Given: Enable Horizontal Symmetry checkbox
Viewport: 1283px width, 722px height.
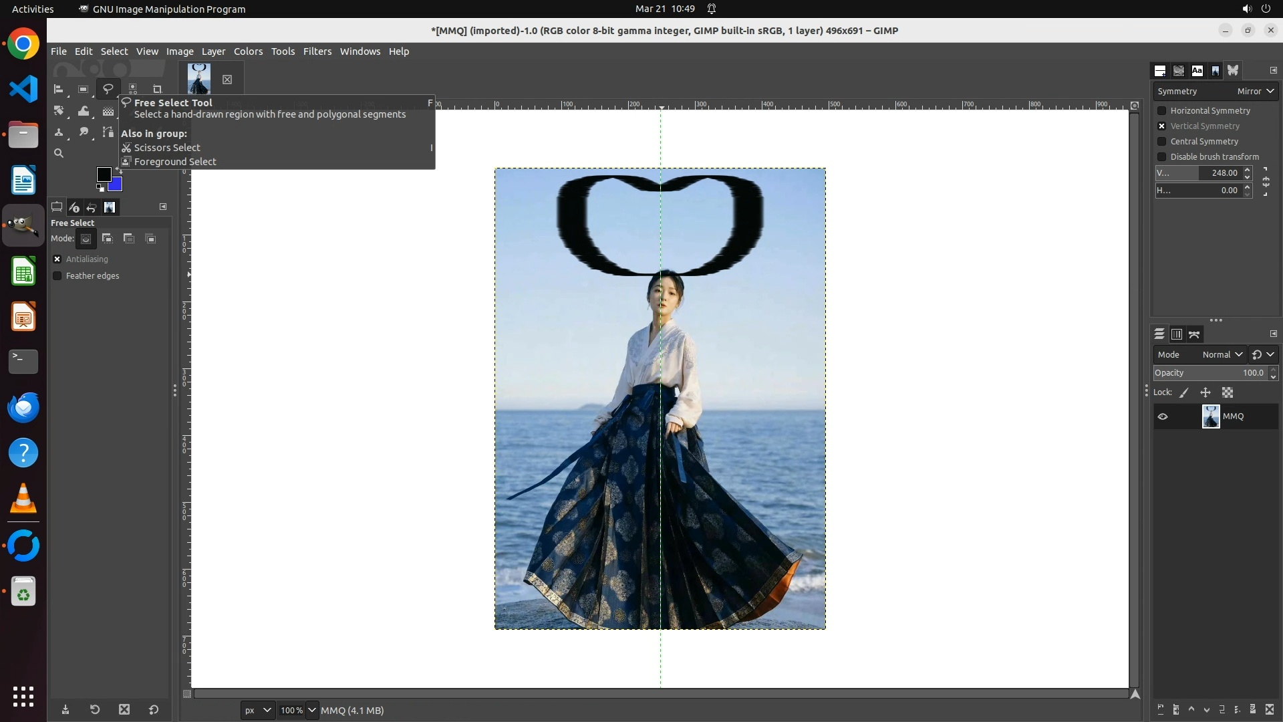Looking at the screenshot, I should (1162, 110).
